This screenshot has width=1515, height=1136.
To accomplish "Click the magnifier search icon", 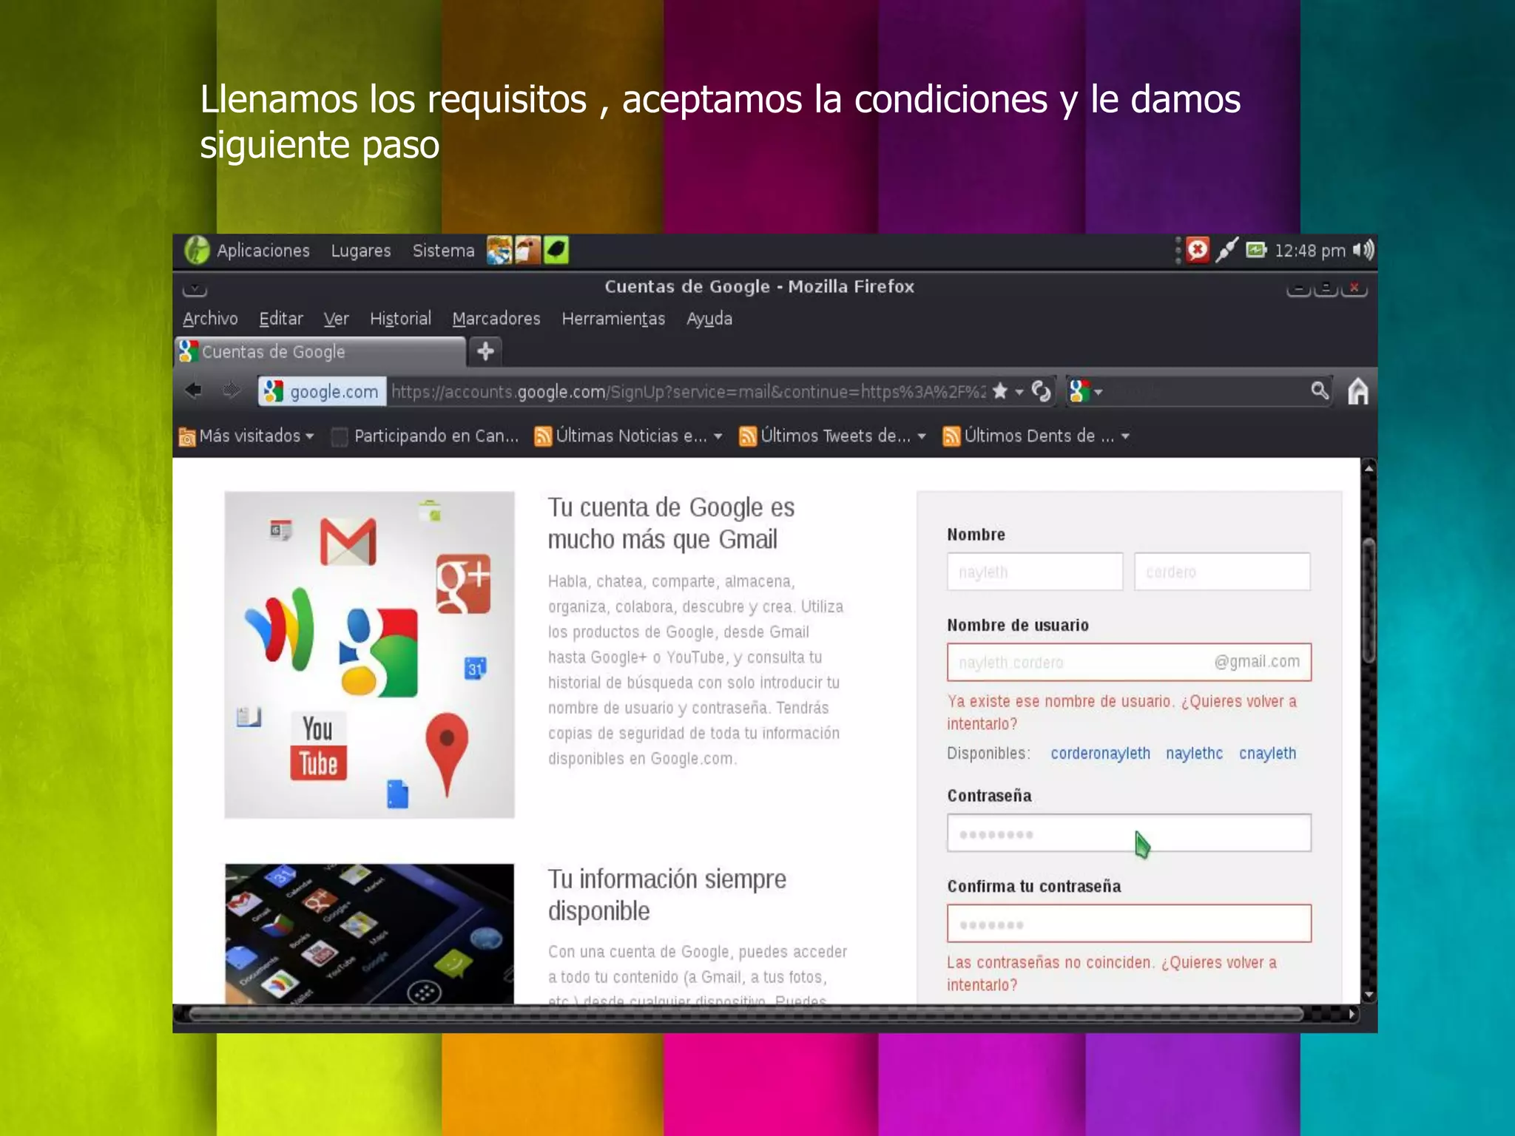I will [x=1319, y=390].
